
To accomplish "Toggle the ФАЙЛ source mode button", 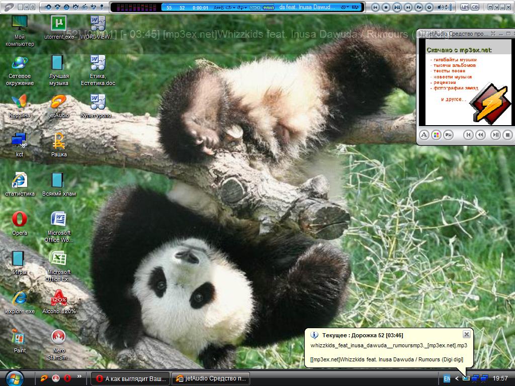I will coord(269,8).
